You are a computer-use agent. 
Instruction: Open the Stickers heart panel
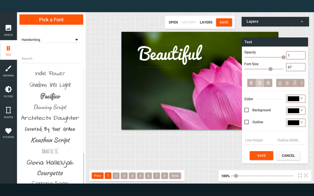tap(8, 133)
